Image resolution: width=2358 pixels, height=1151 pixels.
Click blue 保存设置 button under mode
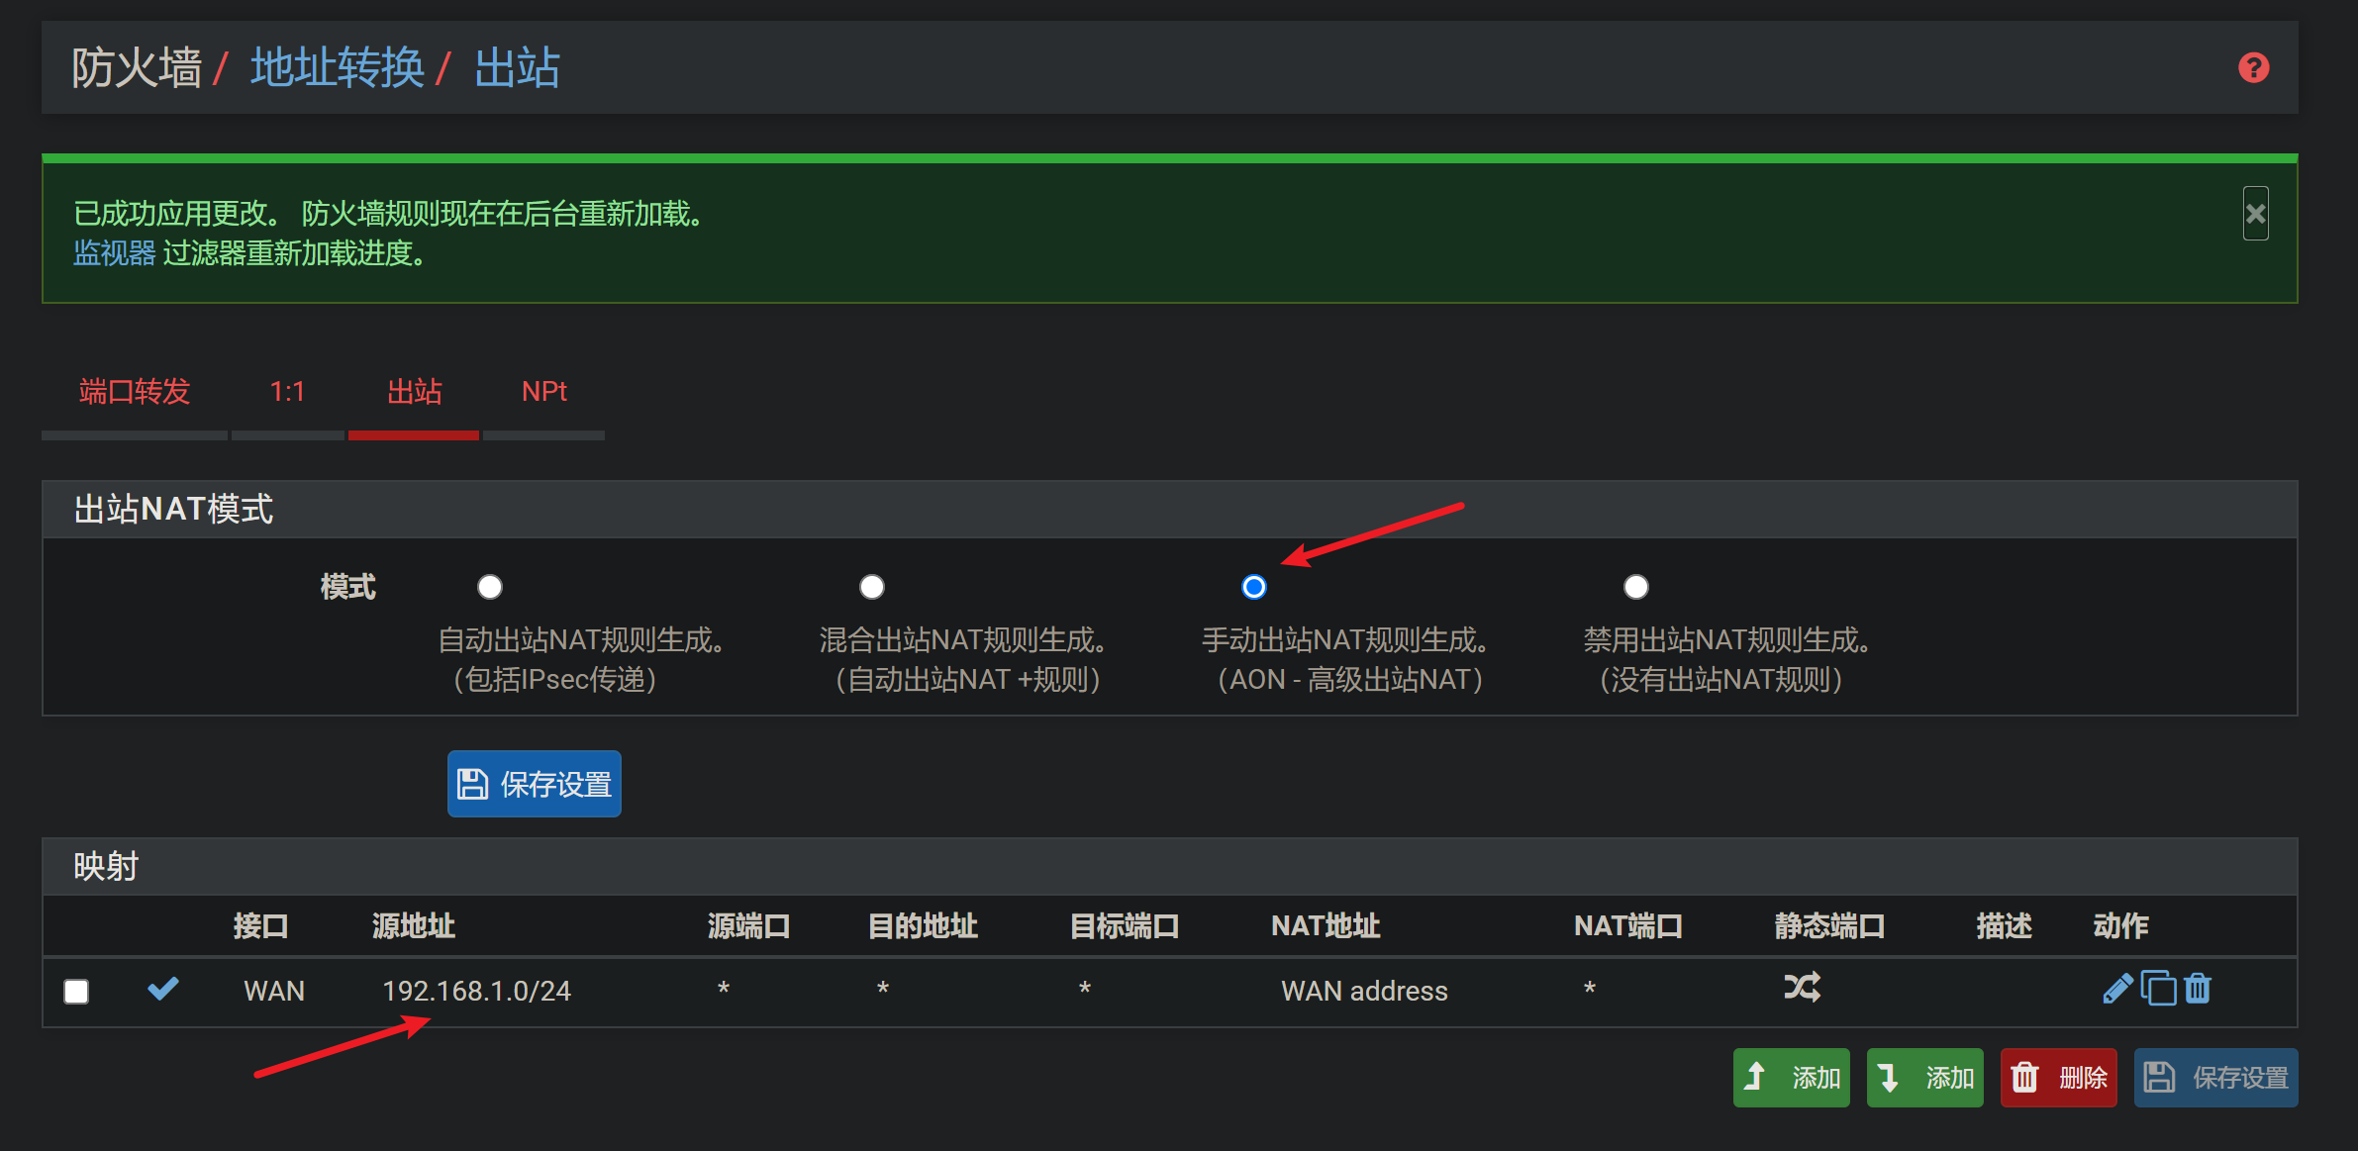tap(535, 784)
